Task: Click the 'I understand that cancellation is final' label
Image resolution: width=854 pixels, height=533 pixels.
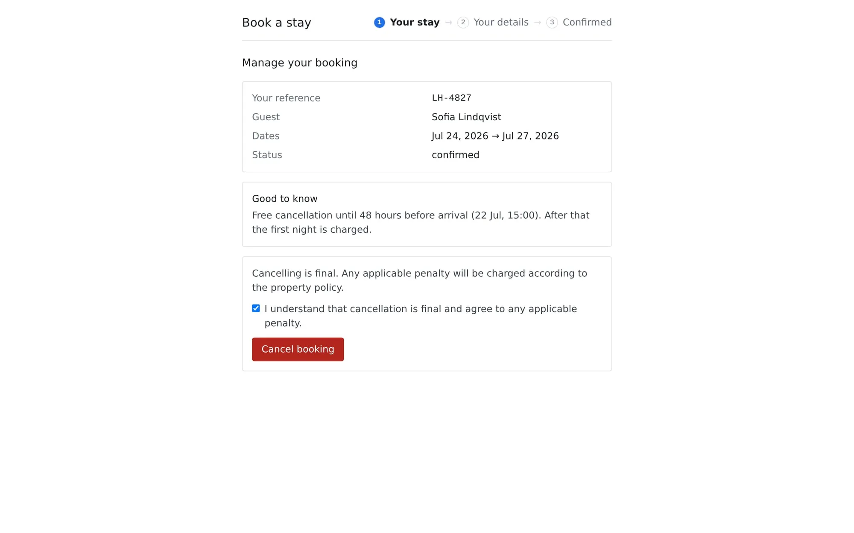Action: (421, 316)
